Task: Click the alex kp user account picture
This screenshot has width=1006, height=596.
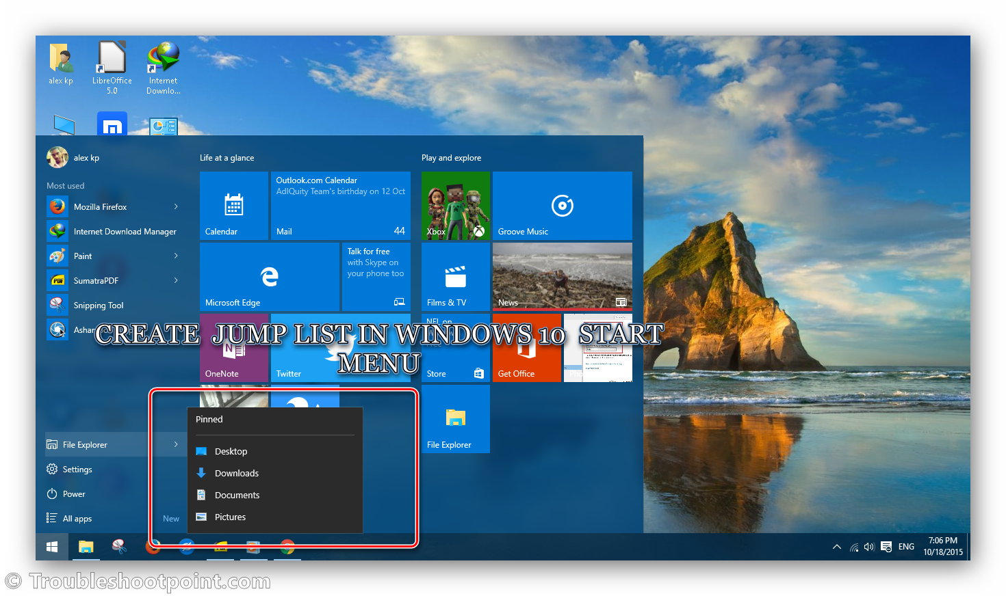Action: [57, 157]
